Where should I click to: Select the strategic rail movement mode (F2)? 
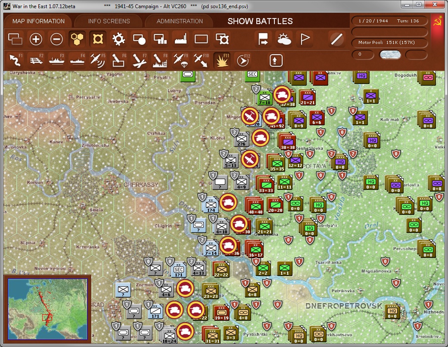point(36,60)
